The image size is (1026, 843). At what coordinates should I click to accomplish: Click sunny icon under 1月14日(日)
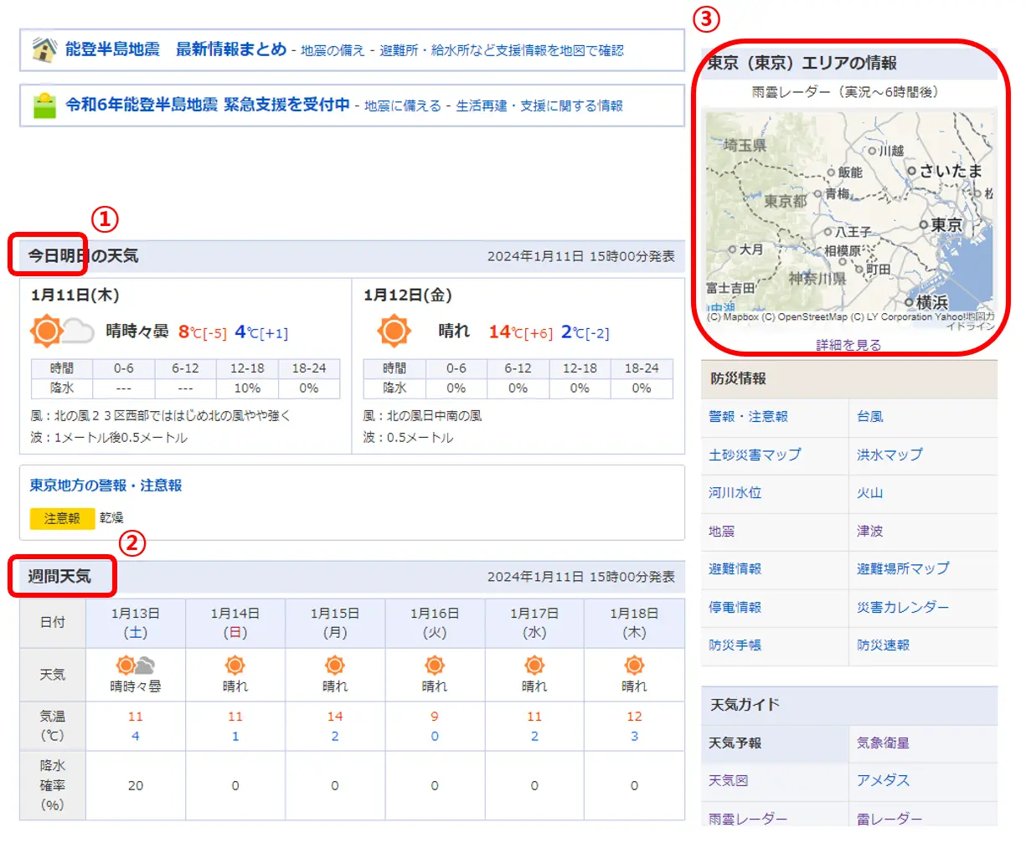235,666
